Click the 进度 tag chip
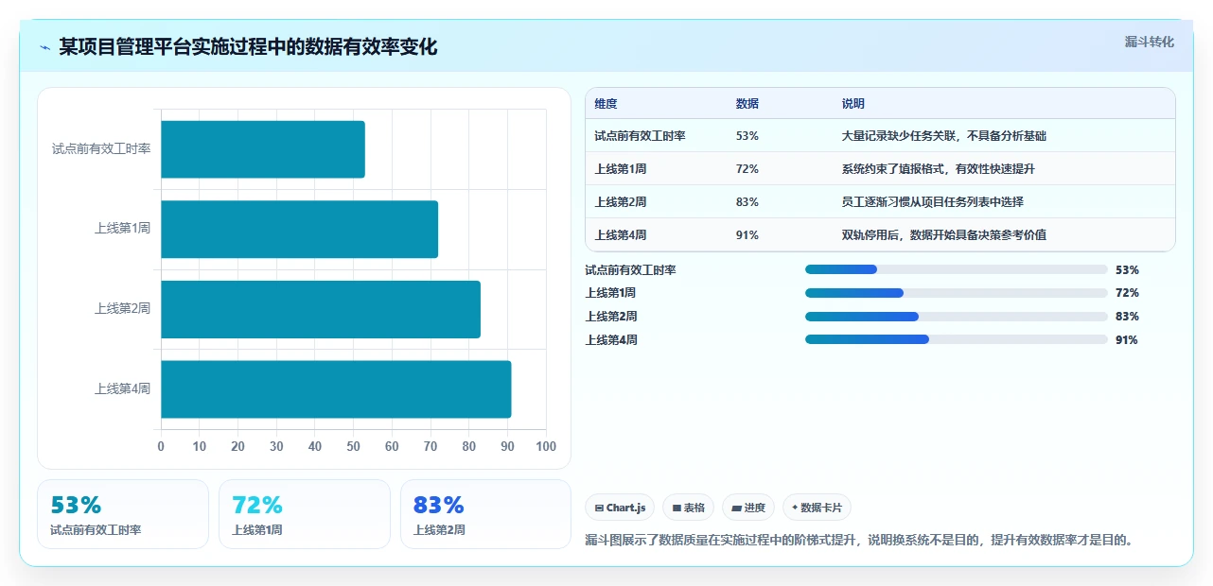Viewport: 1213px width, 586px height. (x=748, y=508)
